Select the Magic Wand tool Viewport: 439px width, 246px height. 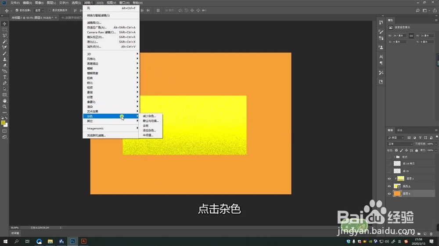[4, 41]
